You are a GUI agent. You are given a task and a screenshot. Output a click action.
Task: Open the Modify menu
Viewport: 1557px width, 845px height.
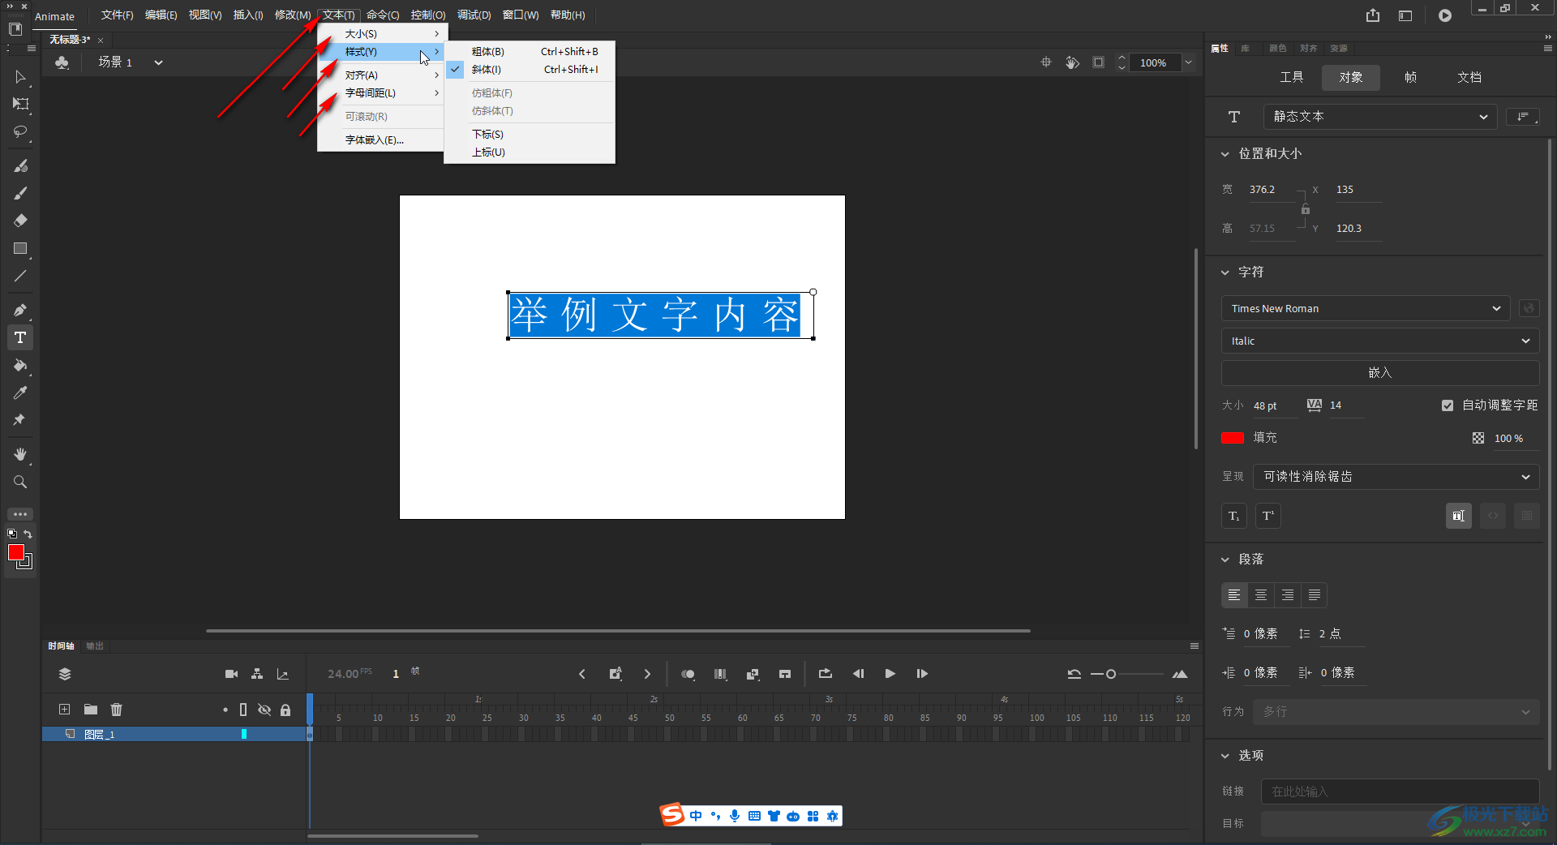pos(293,15)
